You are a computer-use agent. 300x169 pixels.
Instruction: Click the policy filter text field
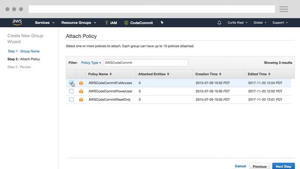[146, 62]
